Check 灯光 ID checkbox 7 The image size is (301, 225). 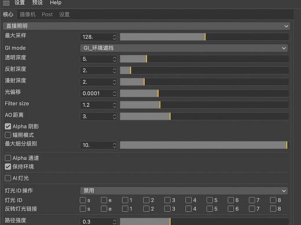[252, 200]
